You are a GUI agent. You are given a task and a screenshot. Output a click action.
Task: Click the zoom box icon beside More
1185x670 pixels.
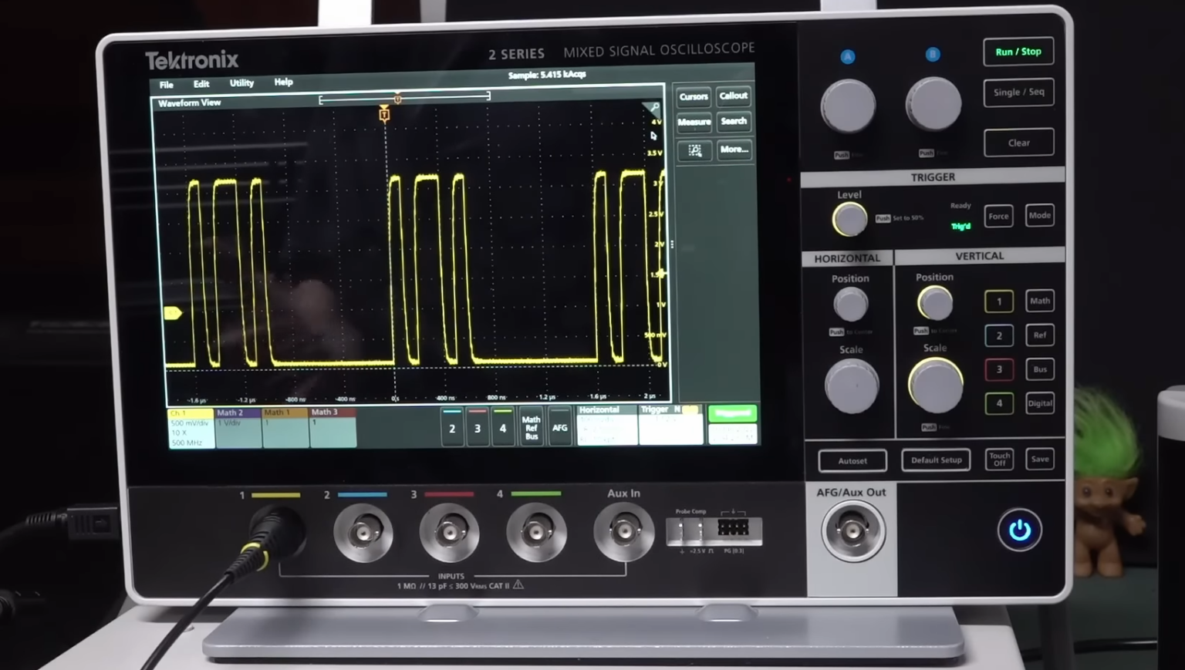(694, 150)
